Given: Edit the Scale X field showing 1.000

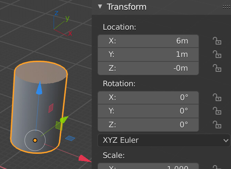Looking at the screenshot, I should coord(148,166).
